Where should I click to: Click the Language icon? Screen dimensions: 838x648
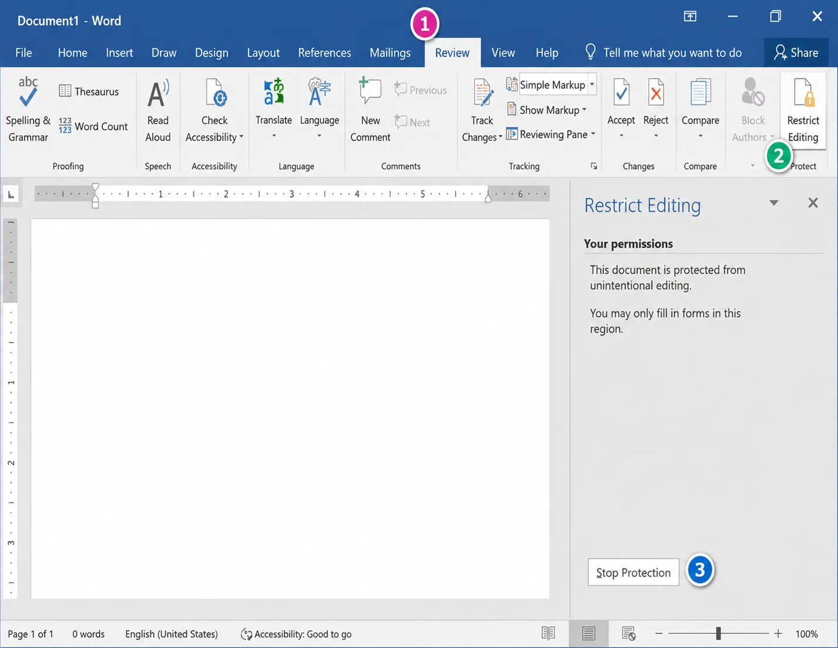tap(319, 92)
